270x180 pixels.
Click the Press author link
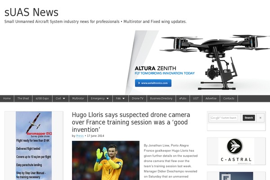[x=80, y=136]
